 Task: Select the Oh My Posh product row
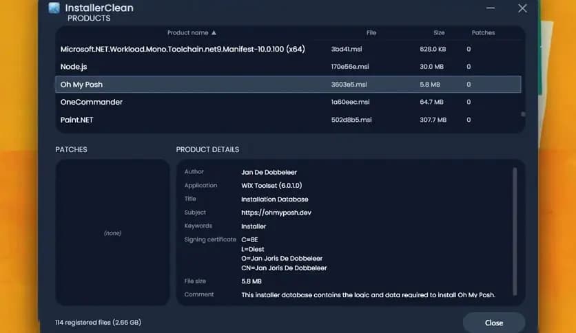[289, 85]
